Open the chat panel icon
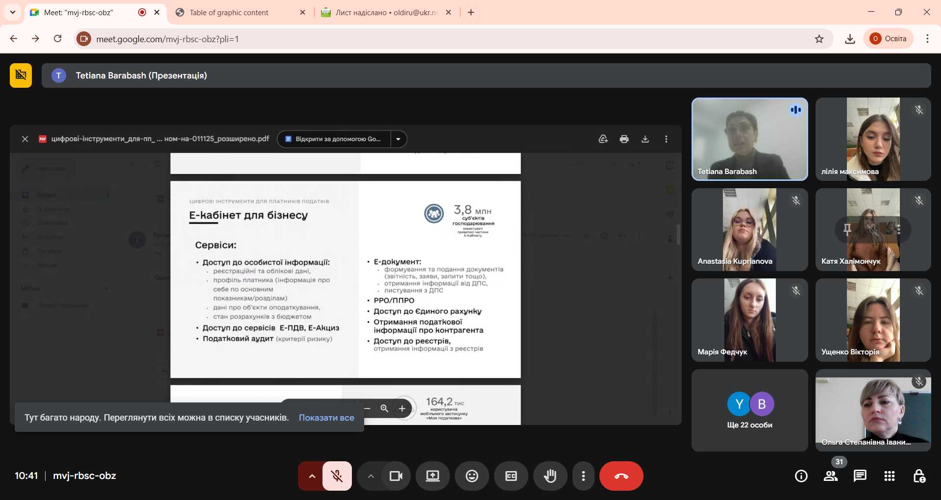 point(860,476)
